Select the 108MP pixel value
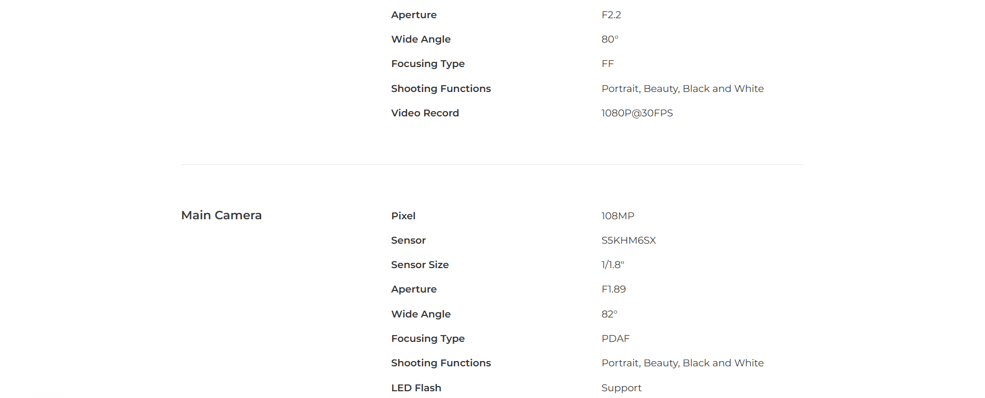985x398 pixels. pos(617,216)
